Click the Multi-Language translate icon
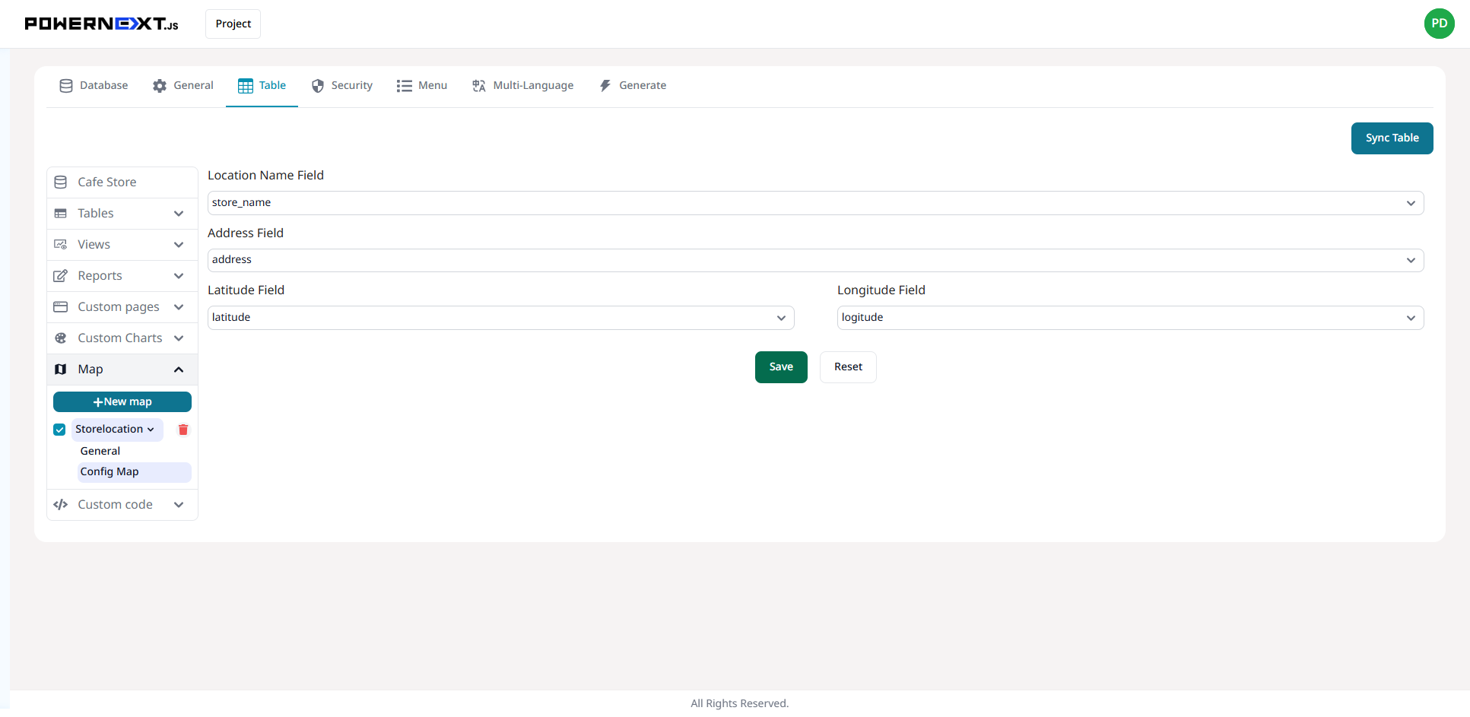The height and width of the screenshot is (717, 1470). (479, 86)
